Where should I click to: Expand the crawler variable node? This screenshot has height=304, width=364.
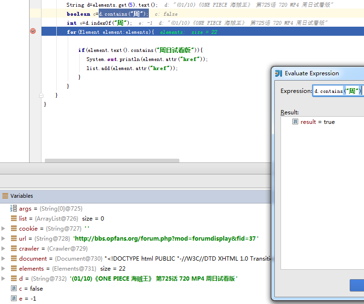coord(3,248)
